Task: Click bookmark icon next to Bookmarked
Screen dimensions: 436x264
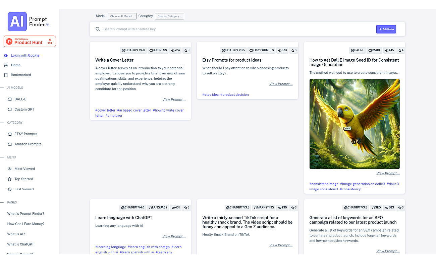Action: point(6,75)
